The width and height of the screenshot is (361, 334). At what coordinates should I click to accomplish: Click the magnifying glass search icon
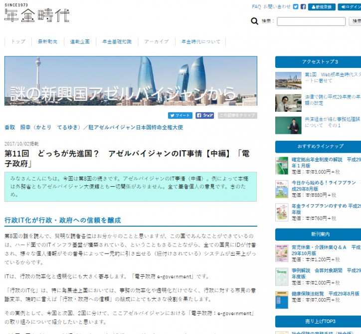click(254, 21)
